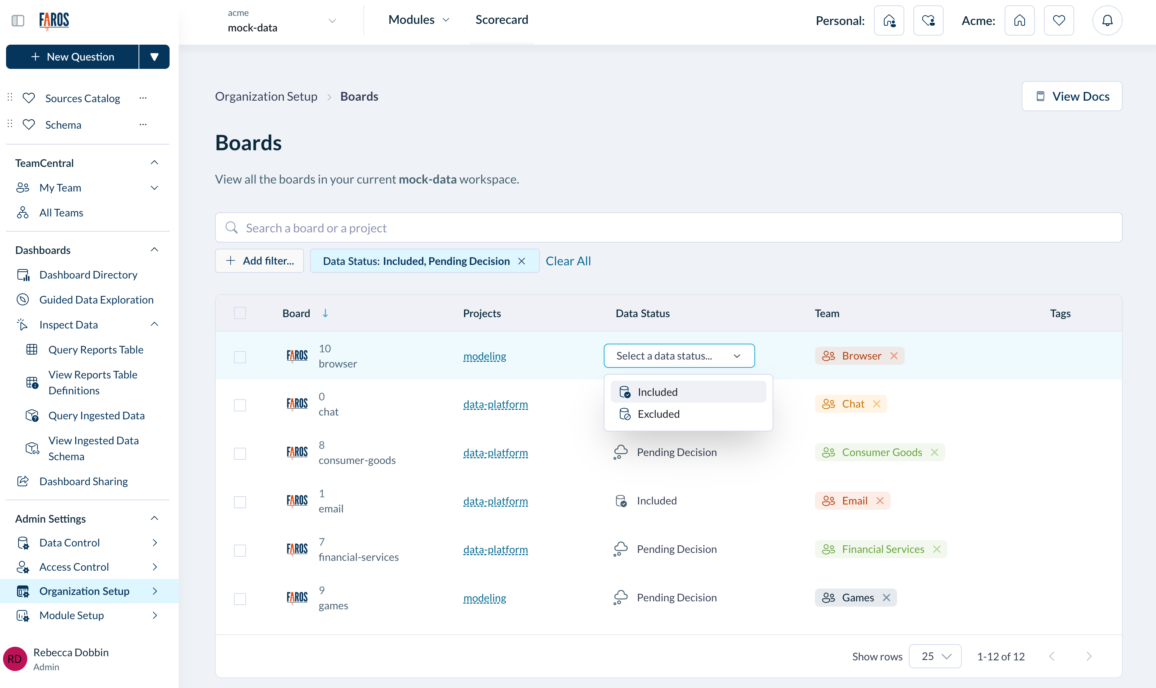
Task: Open Select a data status dropdown
Action: (x=679, y=356)
